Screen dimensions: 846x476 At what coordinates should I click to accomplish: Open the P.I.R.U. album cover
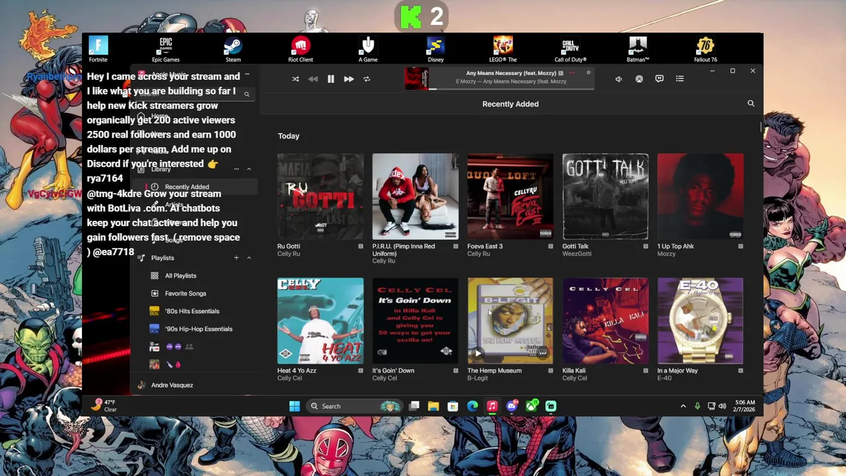click(415, 196)
